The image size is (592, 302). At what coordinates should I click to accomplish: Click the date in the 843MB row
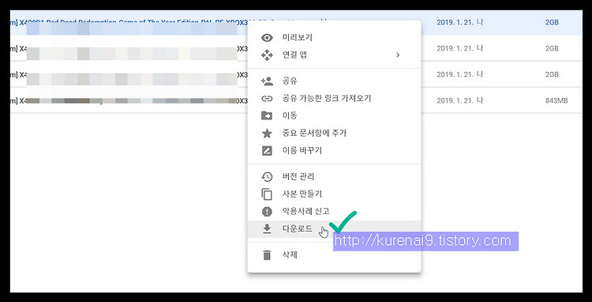click(460, 100)
